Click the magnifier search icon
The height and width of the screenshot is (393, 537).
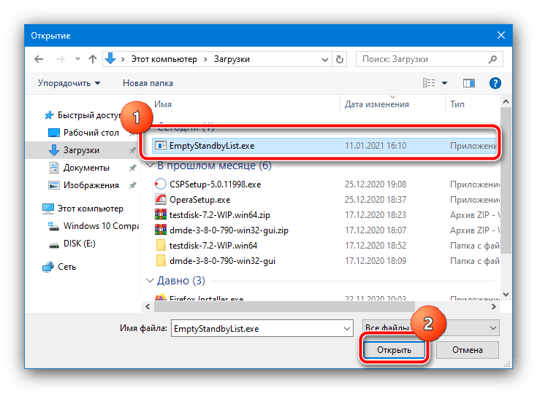(x=492, y=60)
